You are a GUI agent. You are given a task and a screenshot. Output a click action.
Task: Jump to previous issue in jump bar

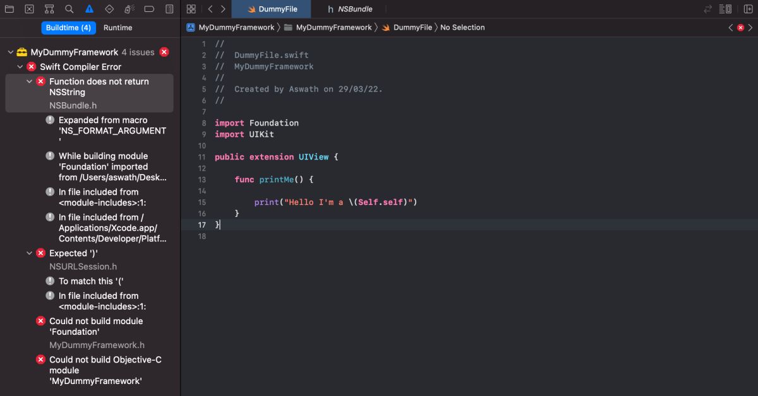pos(731,28)
